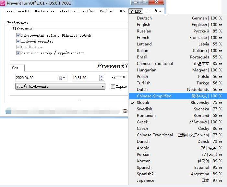This screenshot has width=227, height=187.
Task: Select Spanish Español language
Action: (178, 168)
